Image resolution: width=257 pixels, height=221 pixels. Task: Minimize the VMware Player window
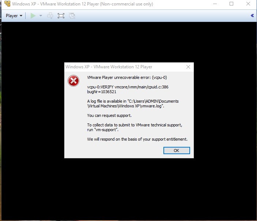(x=215, y=4)
